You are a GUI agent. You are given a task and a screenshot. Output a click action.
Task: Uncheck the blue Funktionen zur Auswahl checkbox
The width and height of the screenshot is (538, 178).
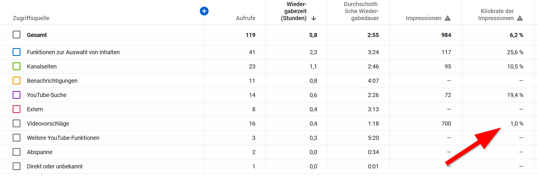coord(17,52)
